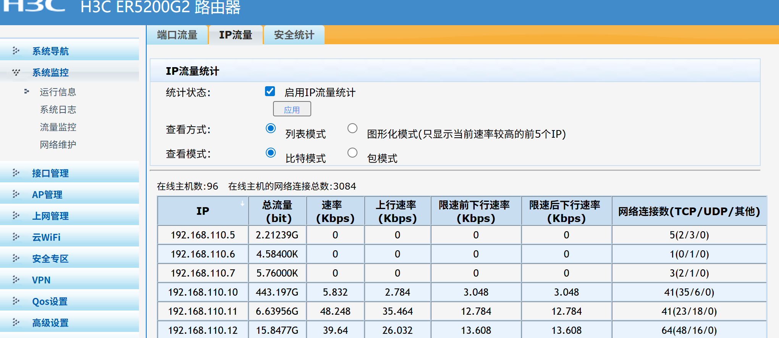The image size is (779, 338).
Task: Open the 安全统计 tab
Action: (294, 35)
